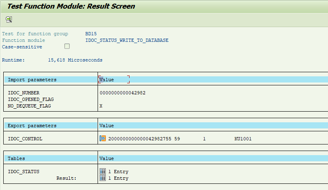Viewport: 328px width, 190px height.
Task: Click the IDOC_NUMBER value 0000000000042982
Action: point(122,93)
